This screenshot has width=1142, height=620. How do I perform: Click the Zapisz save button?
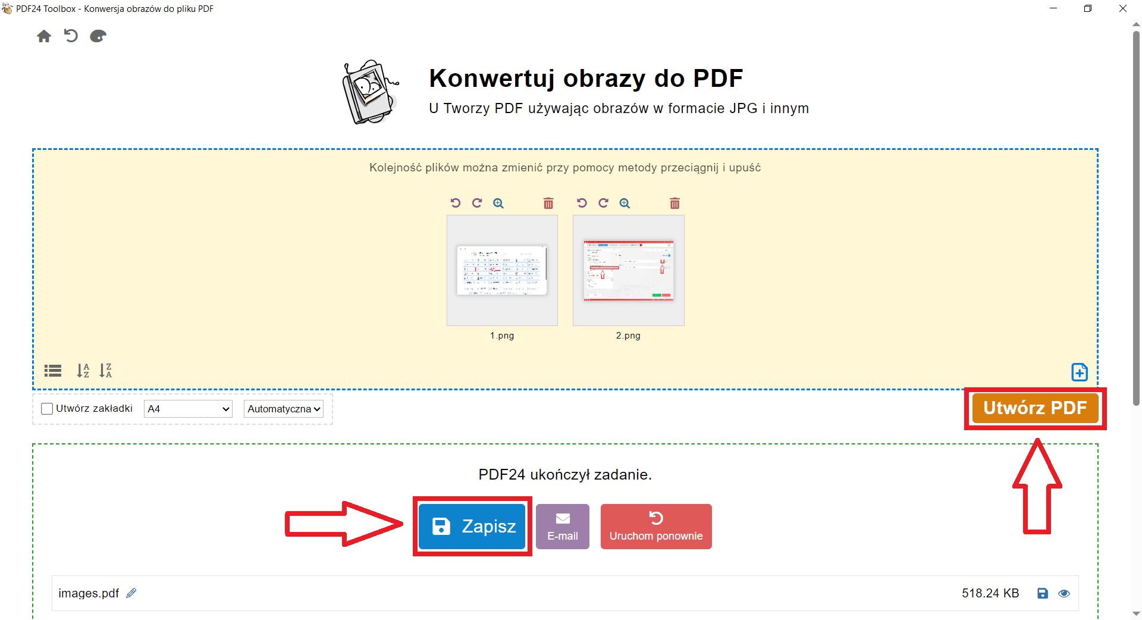tap(472, 527)
